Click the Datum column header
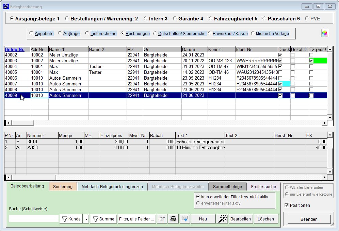 [195, 49]
